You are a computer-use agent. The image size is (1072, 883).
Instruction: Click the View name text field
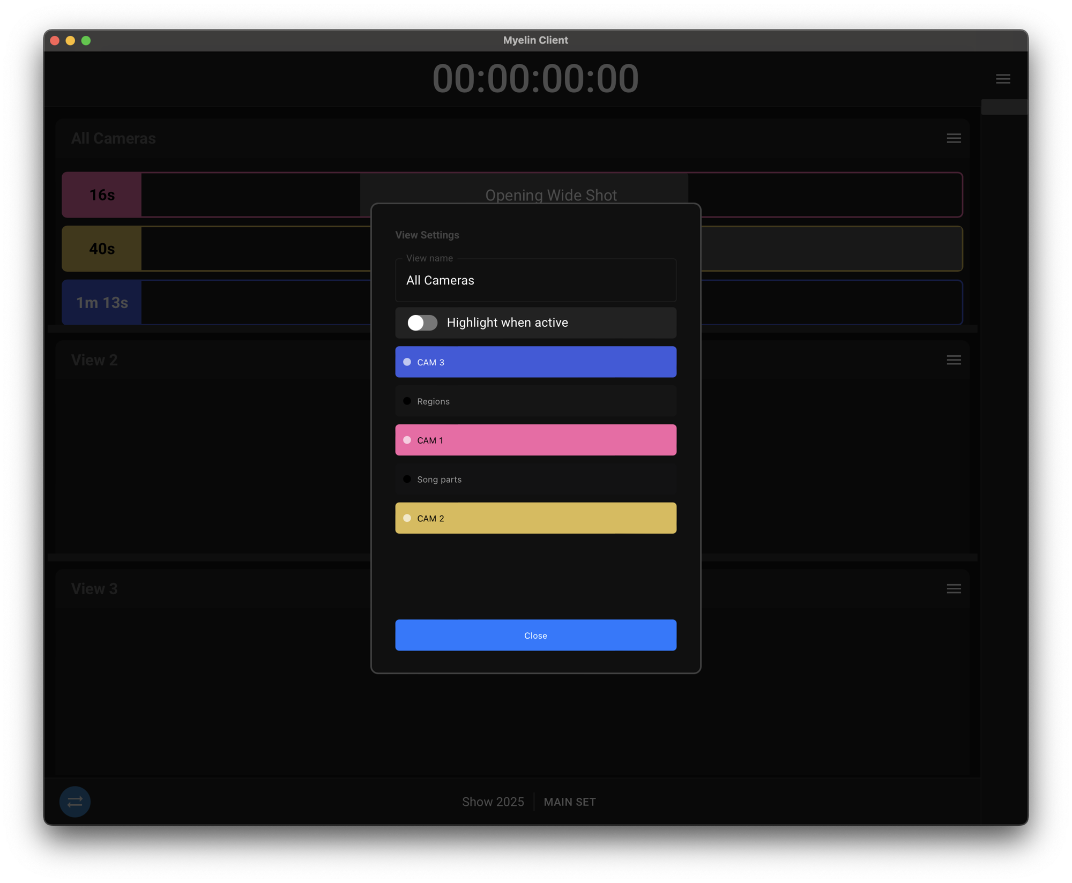(535, 280)
